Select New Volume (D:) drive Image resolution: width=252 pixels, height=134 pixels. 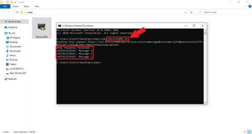coord(18,73)
